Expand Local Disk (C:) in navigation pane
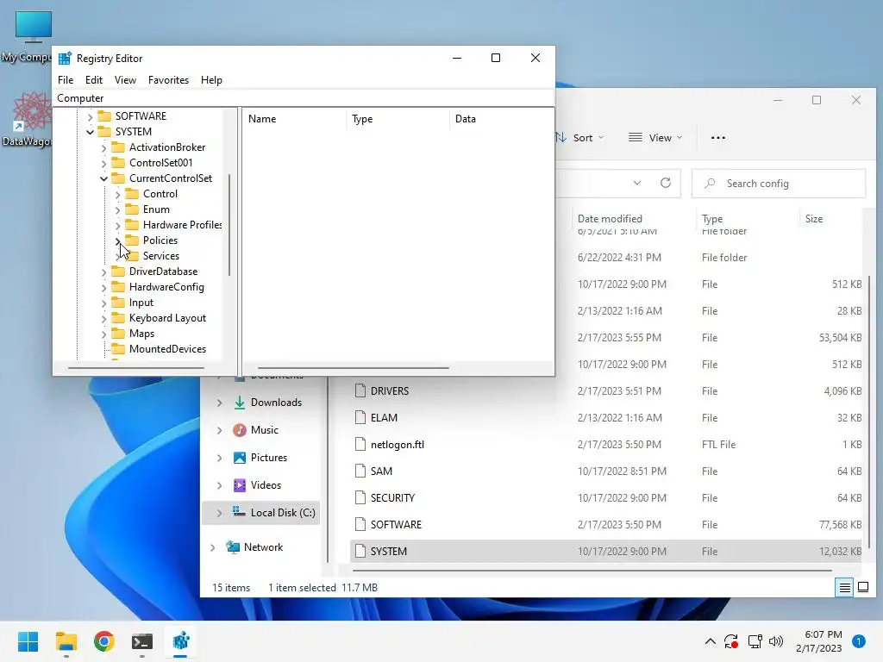 point(219,513)
